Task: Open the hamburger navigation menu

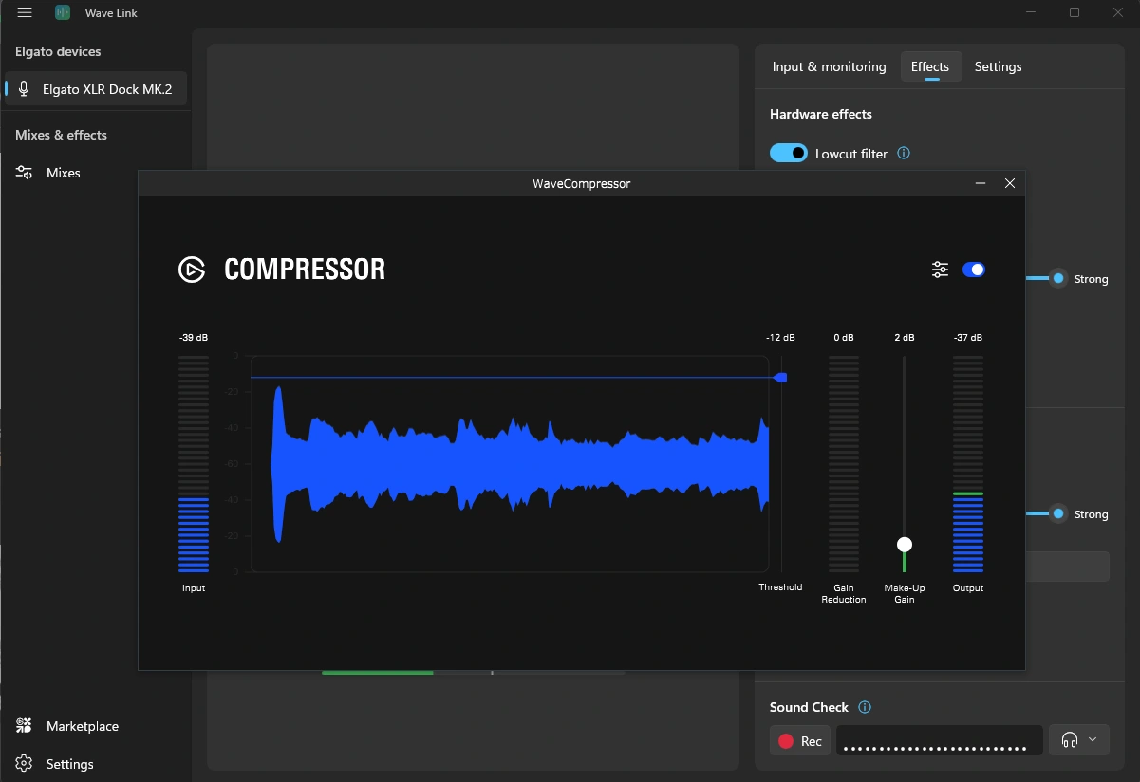Action: pos(25,13)
